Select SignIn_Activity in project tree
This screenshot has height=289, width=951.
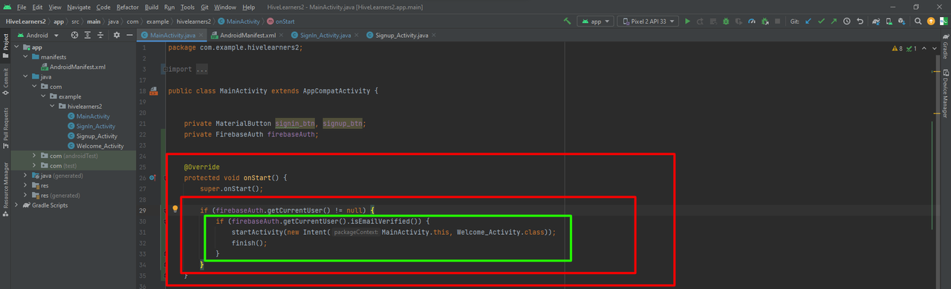(95, 126)
